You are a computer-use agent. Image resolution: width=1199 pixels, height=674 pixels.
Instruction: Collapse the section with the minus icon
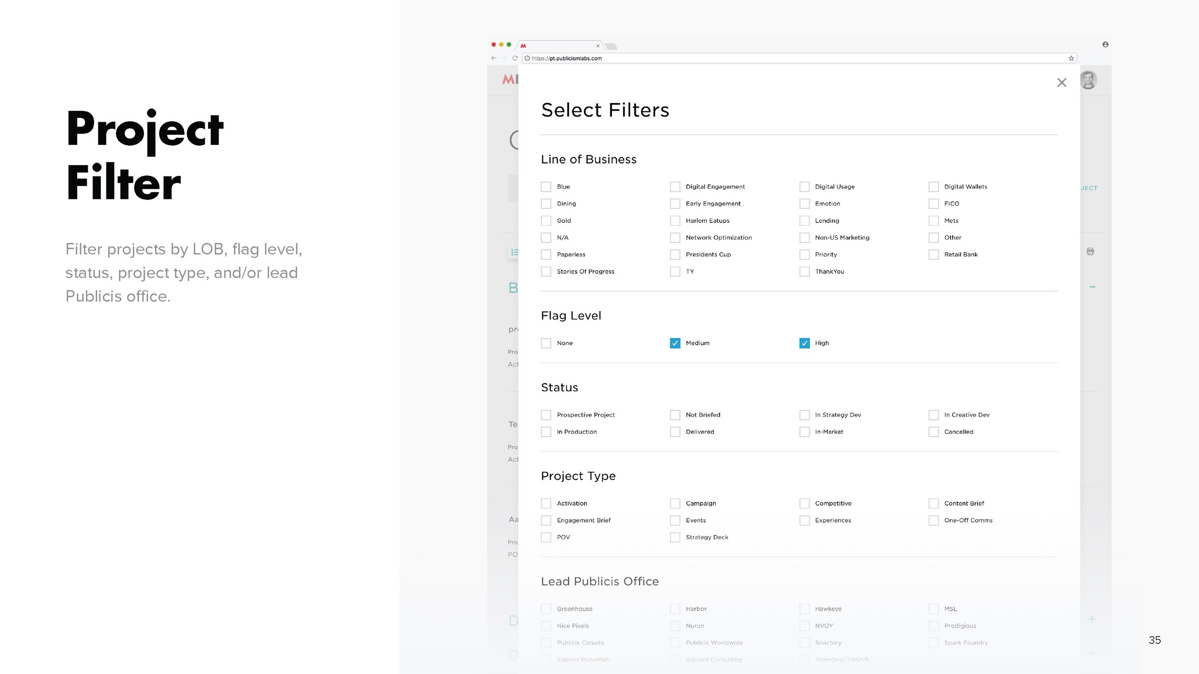click(x=1092, y=287)
